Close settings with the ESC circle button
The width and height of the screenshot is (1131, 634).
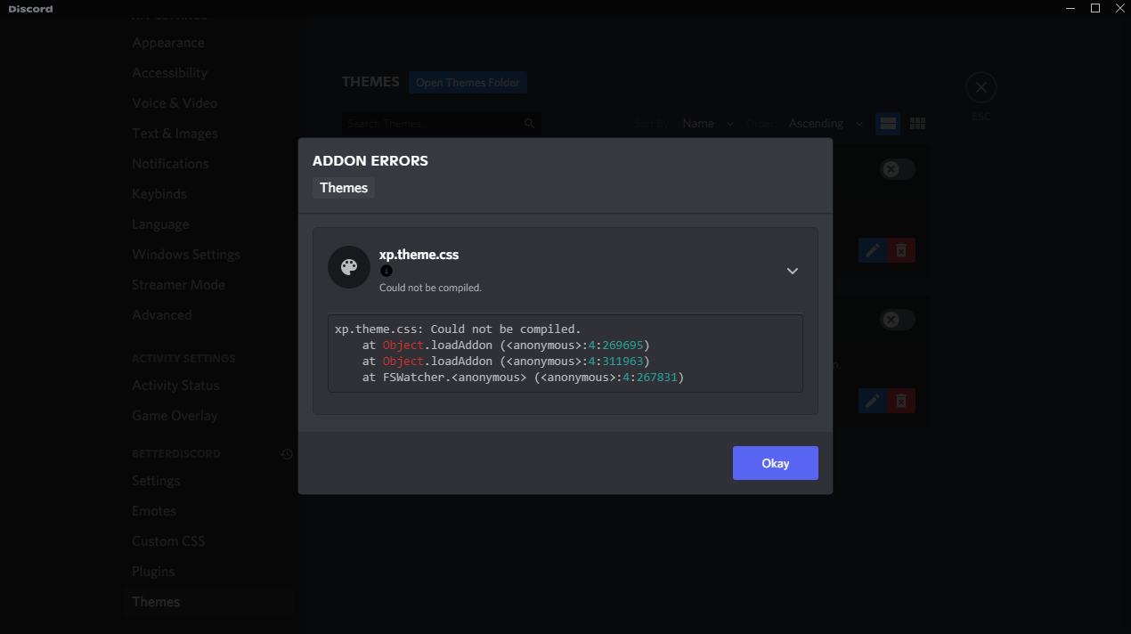(x=980, y=87)
